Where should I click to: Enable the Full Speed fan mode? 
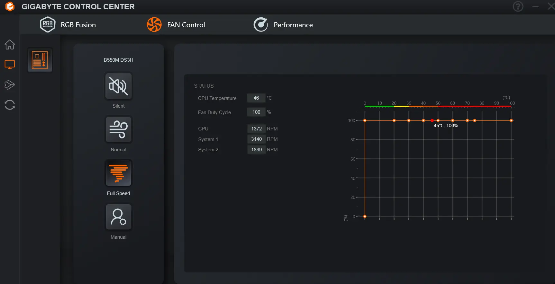pyautogui.click(x=118, y=173)
